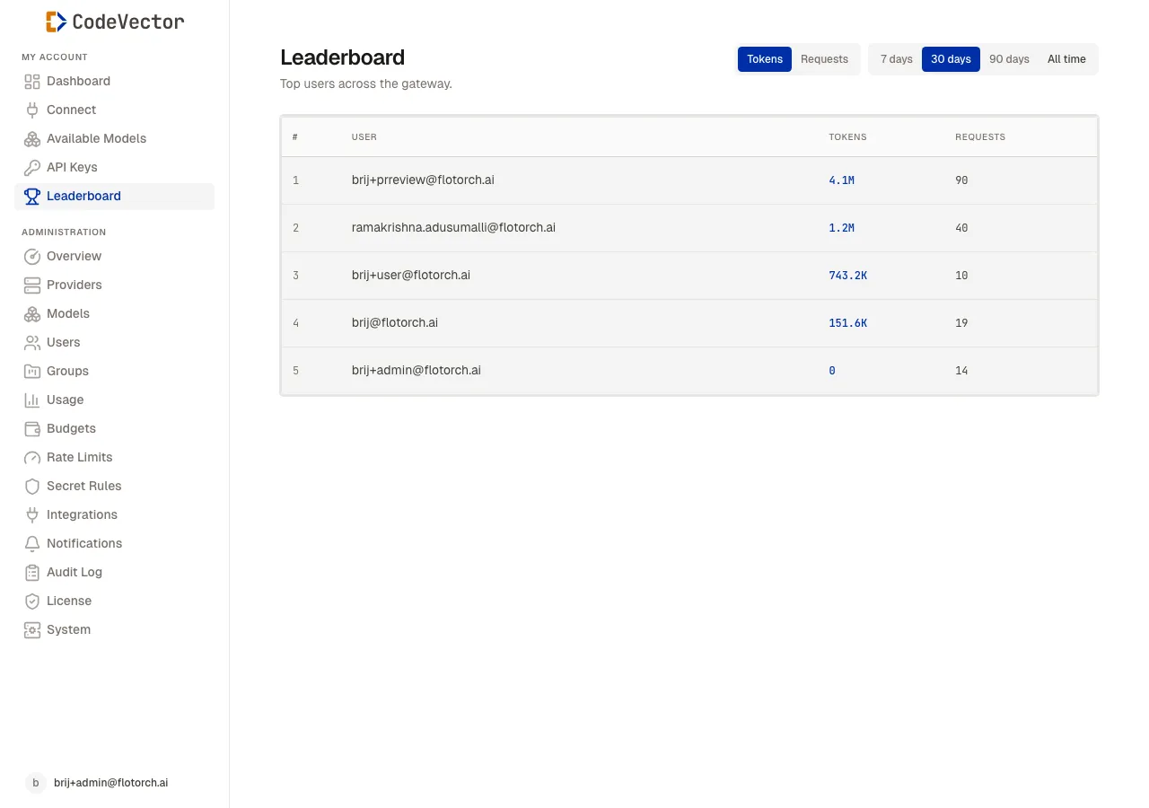Screen dimensions: 1149x808
Task: Click the Connect plug icon
Action: [x=32, y=110]
